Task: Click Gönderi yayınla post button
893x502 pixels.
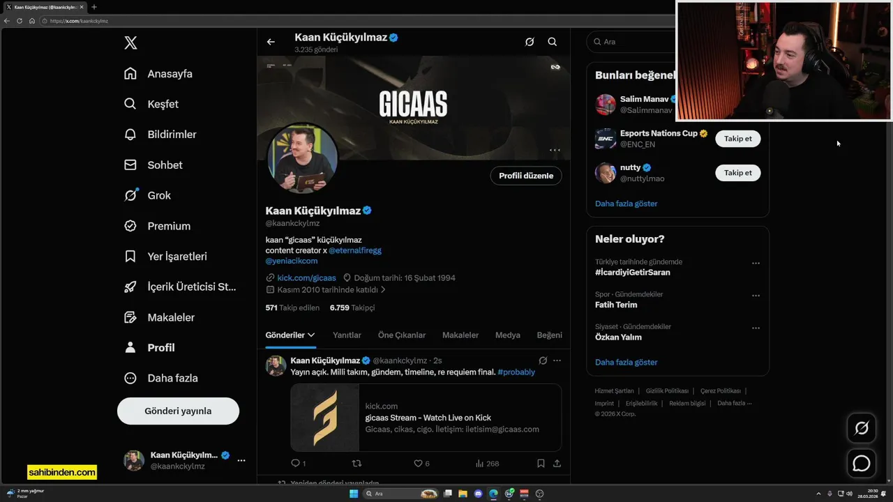Action: pos(178,411)
